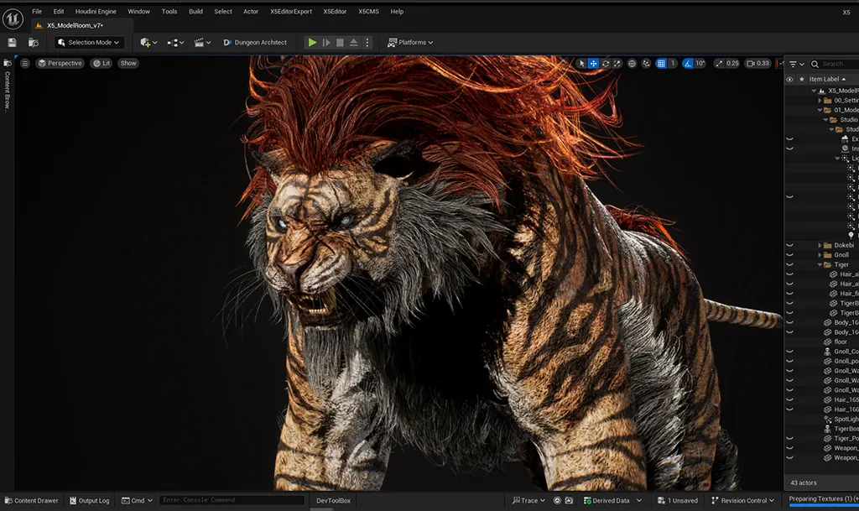Image resolution: width=859 pixels, height=511 pixels.
Task: Toggle grid snapping in viewport toolbar
Action: pos(661,64)
